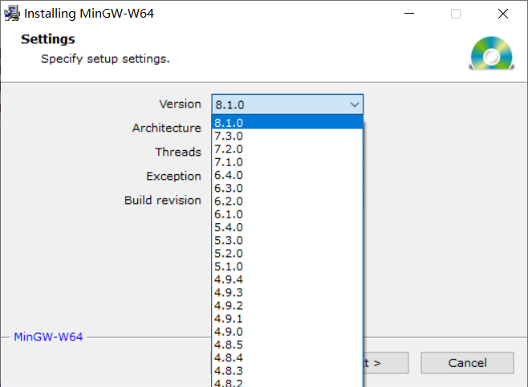
Task: Choose version 5.3.0
Action: coord(287,240)
